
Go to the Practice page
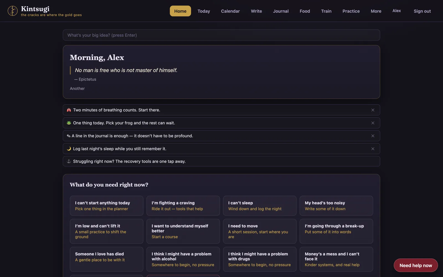coord(351,11)
